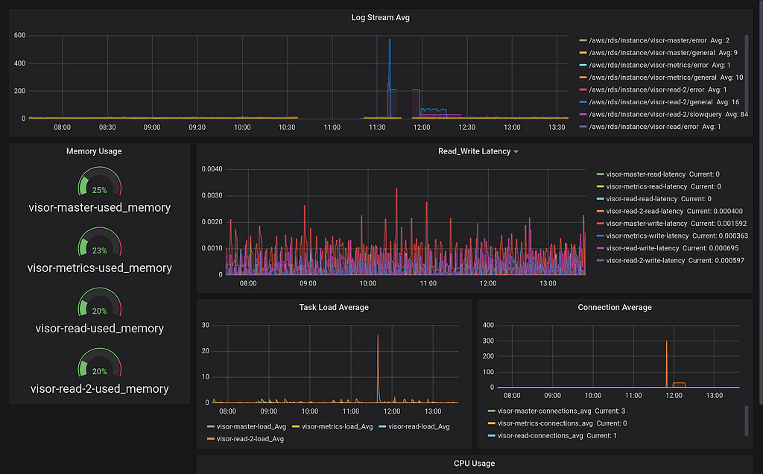Select the visor-metrics-connections_avg legend label
763x474 pixels.
click(x=545, y=423)
